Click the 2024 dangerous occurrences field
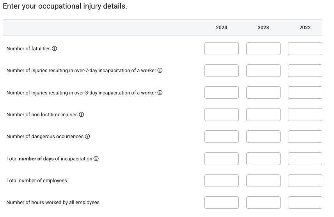Viewport: 334px width, 217px height. [x=222, y=137]
